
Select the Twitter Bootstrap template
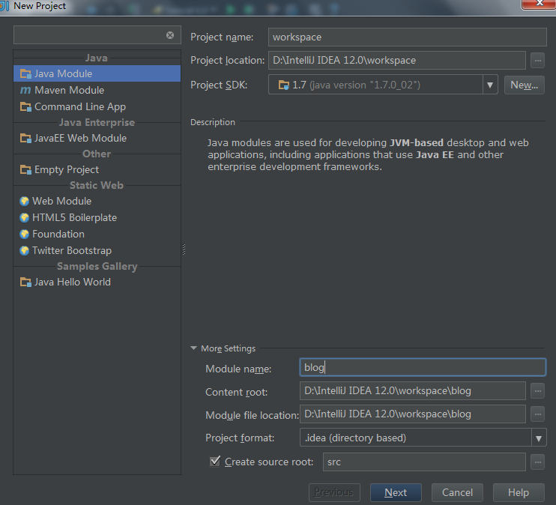coord(71,250)
